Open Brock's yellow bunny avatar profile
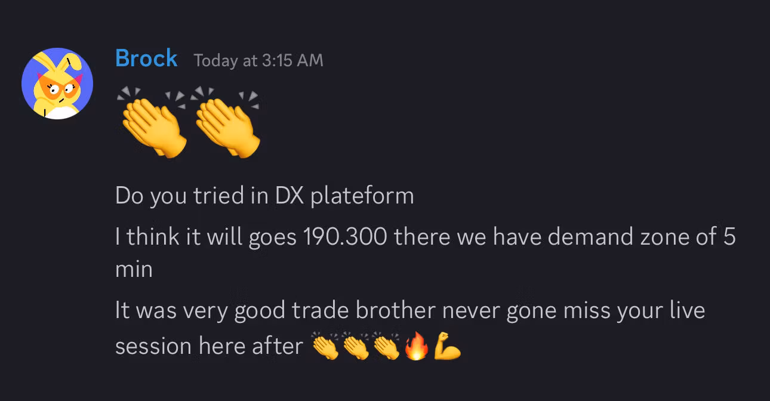 (57, 84)
